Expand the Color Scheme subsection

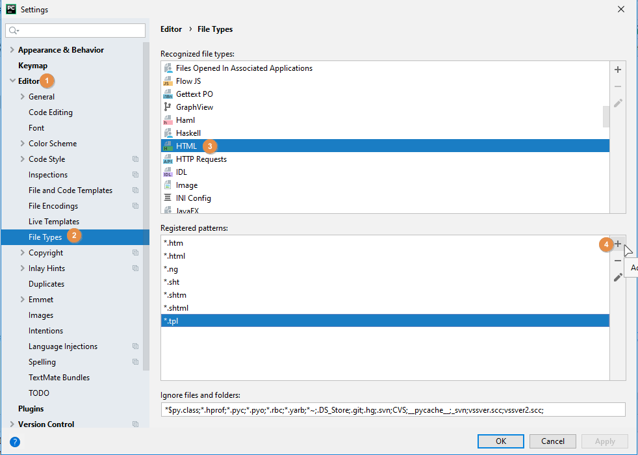pyautogui.click(x=22, y=143)
